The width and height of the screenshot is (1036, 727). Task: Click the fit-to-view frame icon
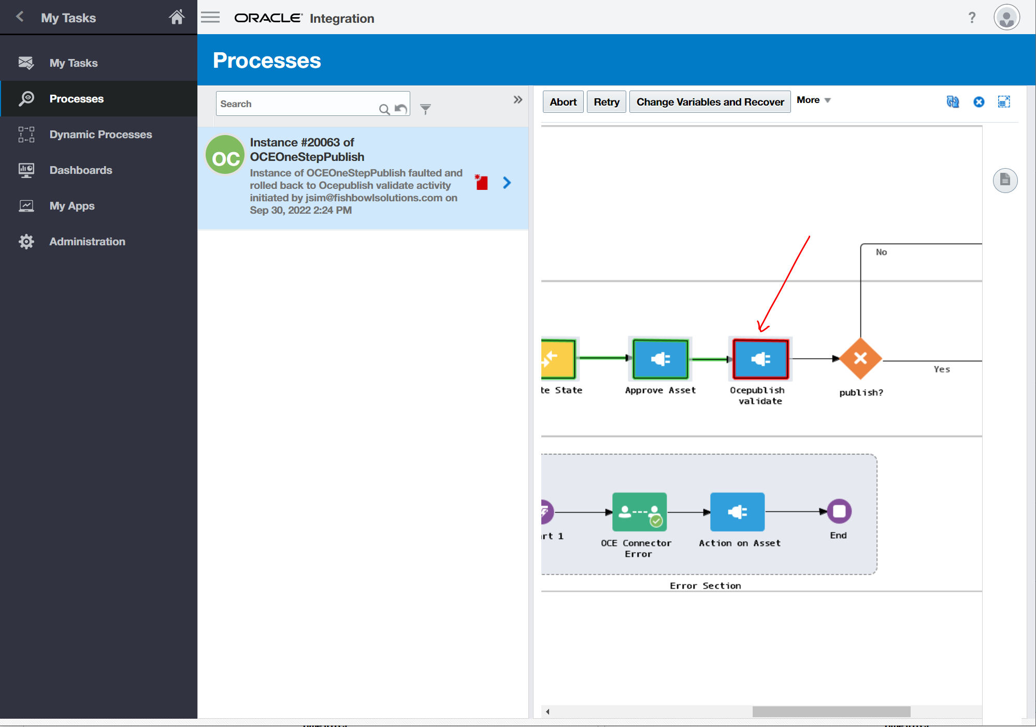1004,102
